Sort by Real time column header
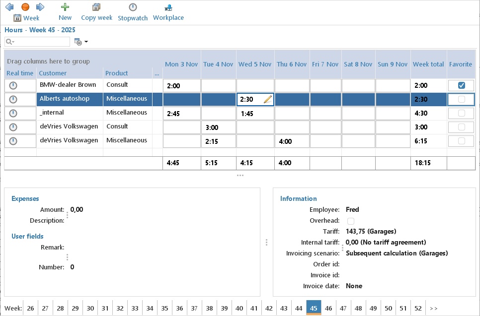Viewport: 480px width, 316px height. pyautogui.click(x=20, y=73)
